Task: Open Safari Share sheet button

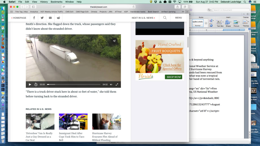Action: coord(177,7)
